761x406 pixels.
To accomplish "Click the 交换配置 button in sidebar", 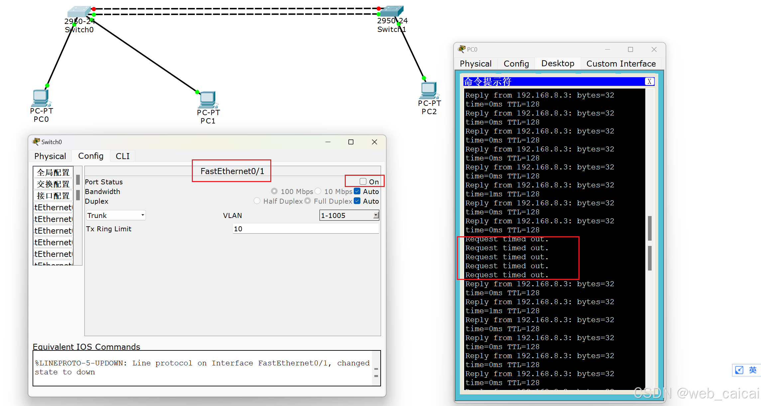I will pyautogui.click(x=53, y=184).
